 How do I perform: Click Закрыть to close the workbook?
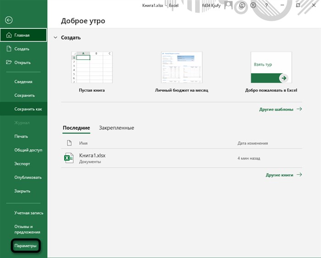pyautogui.click(x=23, y=191)
